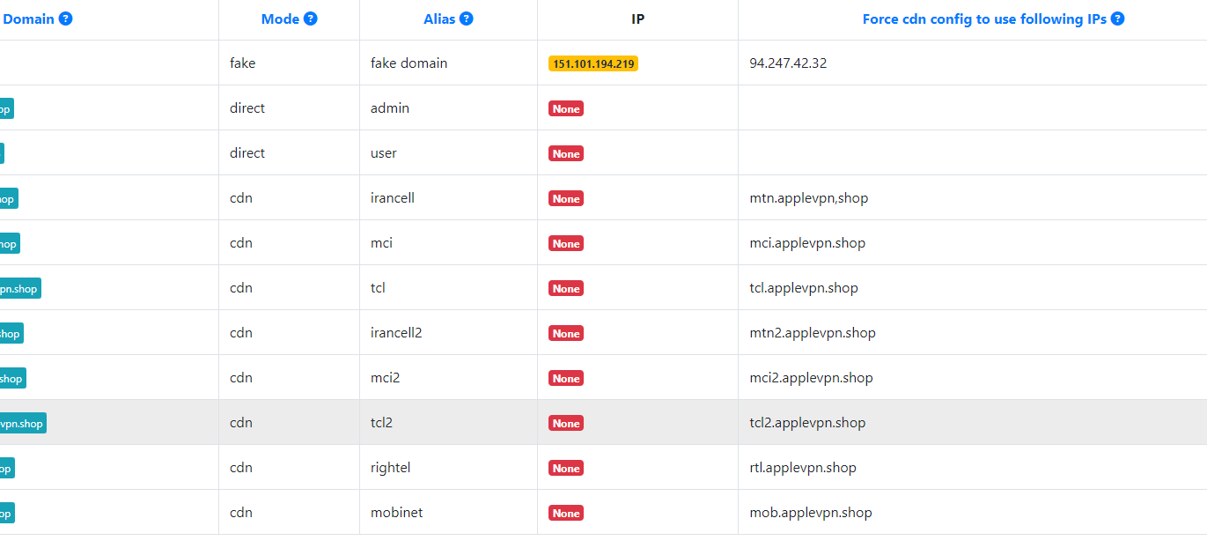The image size is (1207, 548).
Task: Select the None badge in the rightel row
Action: [566, 468]
